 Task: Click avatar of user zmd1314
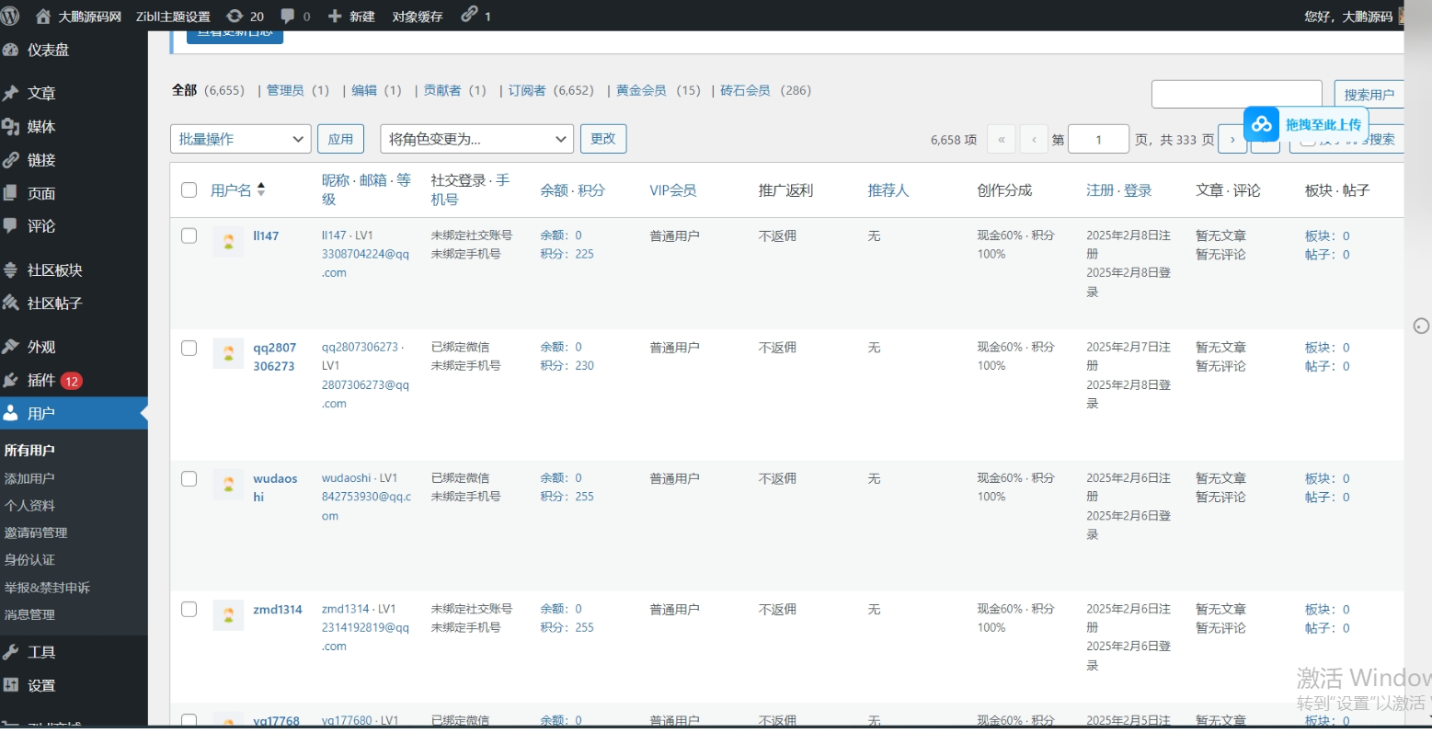pyautogui.click(x=228, y=615)
